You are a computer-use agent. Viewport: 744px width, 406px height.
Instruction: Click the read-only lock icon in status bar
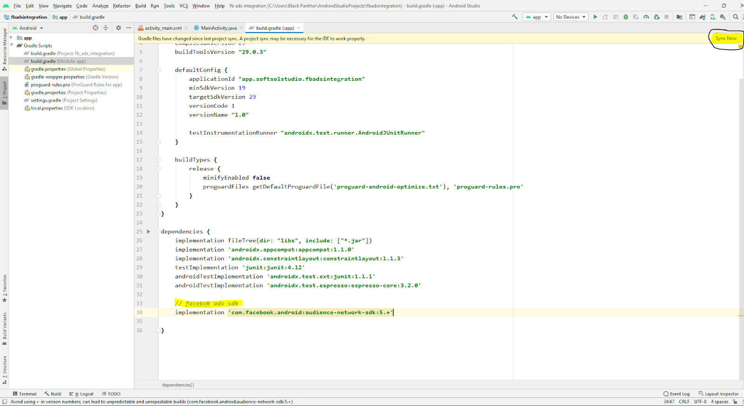pyautogui.click(x=735, y=401)
